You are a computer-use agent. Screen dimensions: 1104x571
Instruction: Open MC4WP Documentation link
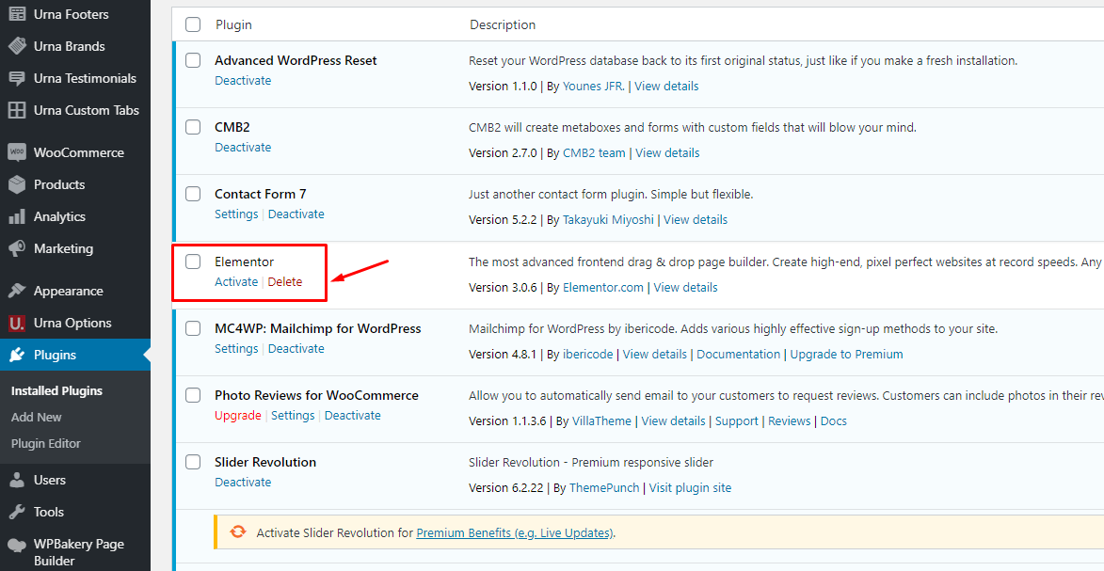739,354
